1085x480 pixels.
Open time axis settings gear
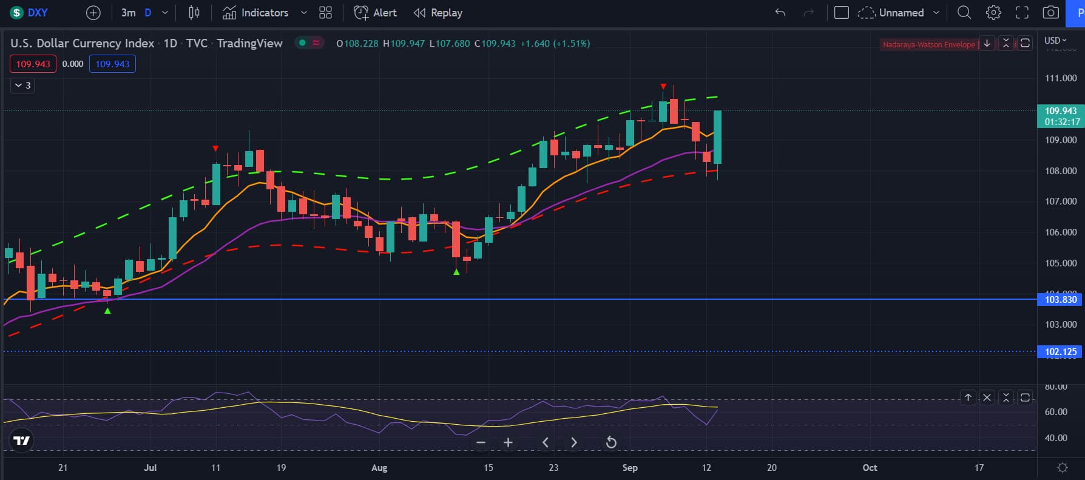[1063, 467]
